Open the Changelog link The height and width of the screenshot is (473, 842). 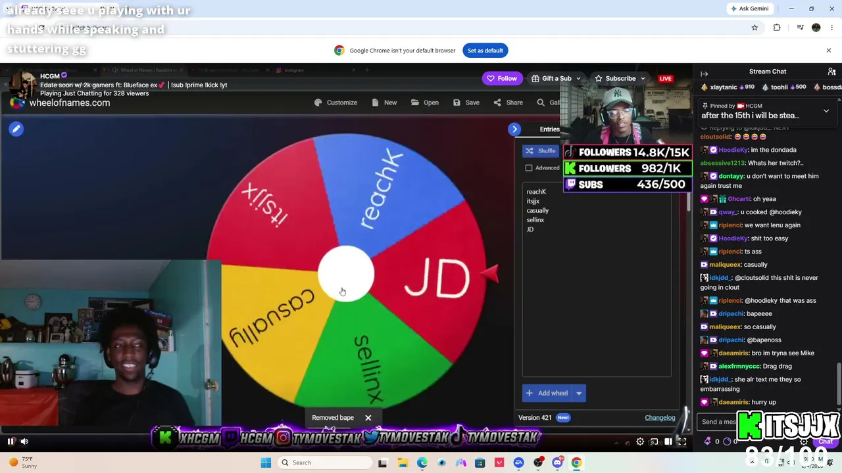coord(660,418)
